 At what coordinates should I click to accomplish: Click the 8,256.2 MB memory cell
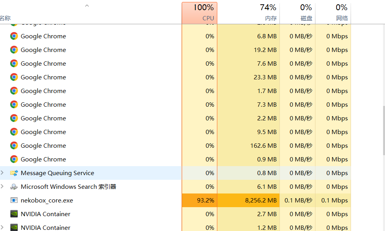(249, 200)
